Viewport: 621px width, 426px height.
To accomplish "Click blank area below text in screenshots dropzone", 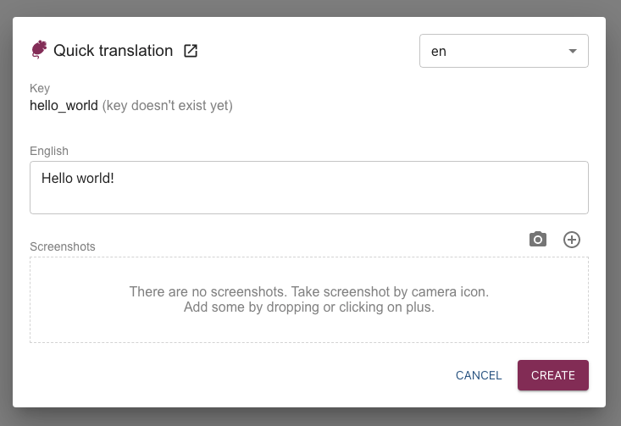I will point(308,329).
